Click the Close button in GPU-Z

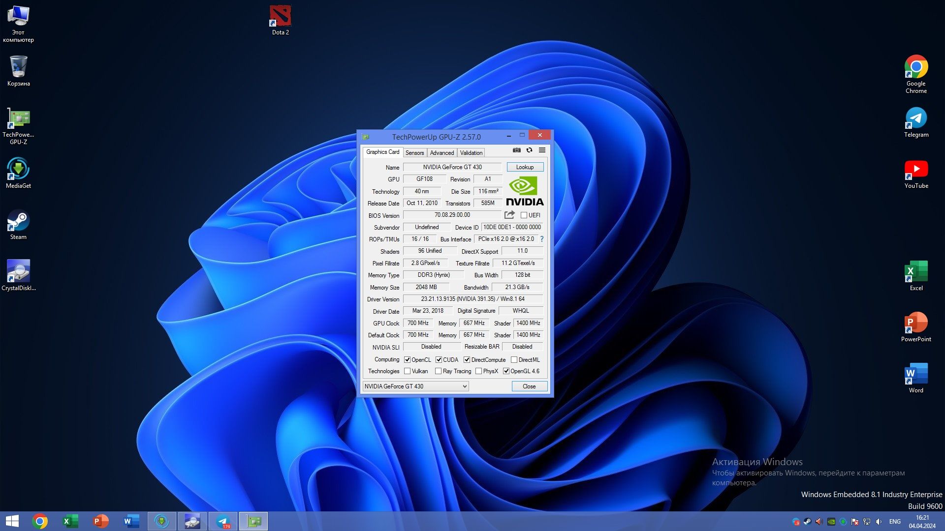[529, 386]
